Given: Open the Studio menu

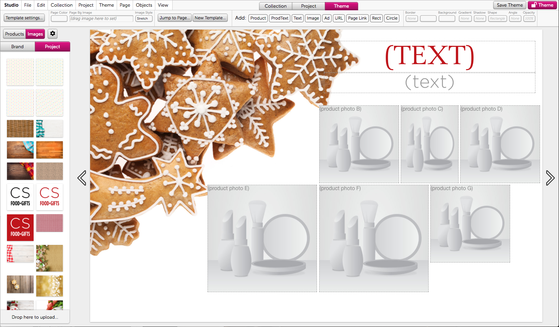Looking at the screenshot, I should pos(11,5).
